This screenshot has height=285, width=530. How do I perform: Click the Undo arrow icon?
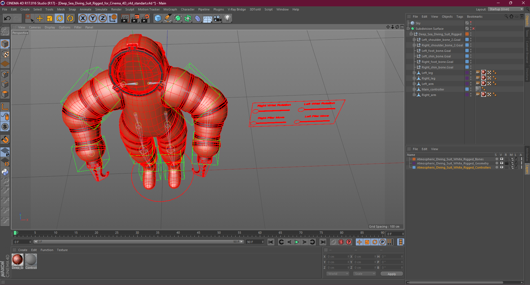tap(7, 18)
